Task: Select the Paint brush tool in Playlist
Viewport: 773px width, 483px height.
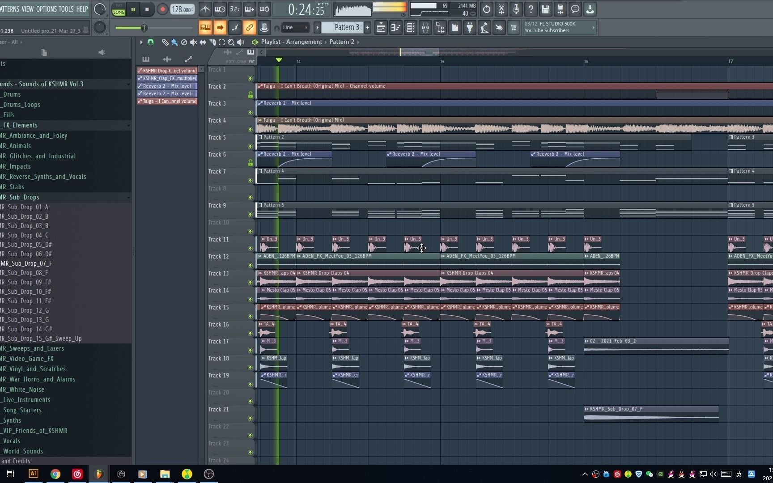Action: 174,42
